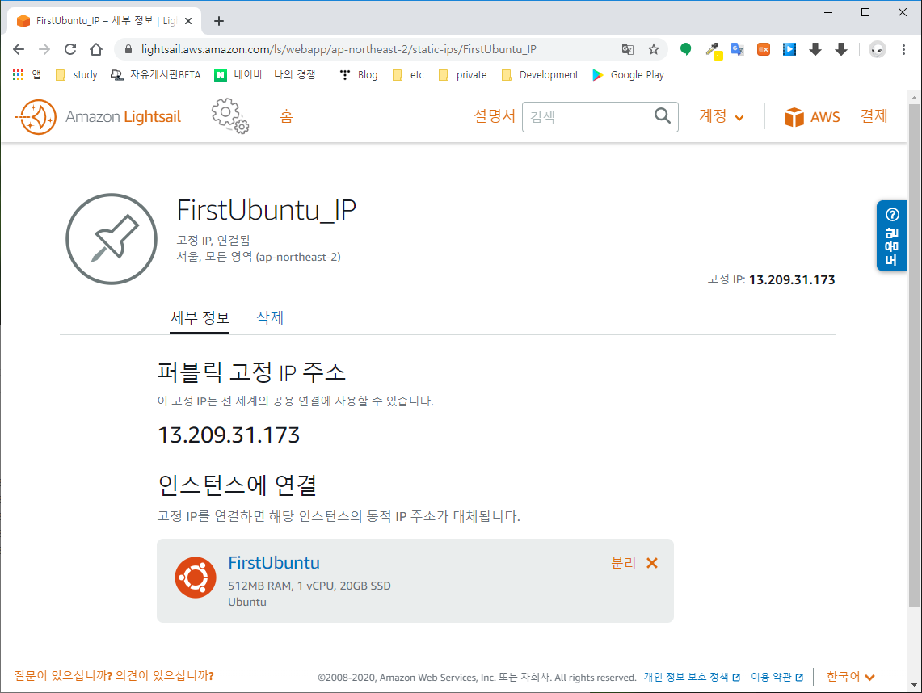Click the large 13.209.31.173 IP address
Viewport: 922px width, 693px height.
[229, 435]
